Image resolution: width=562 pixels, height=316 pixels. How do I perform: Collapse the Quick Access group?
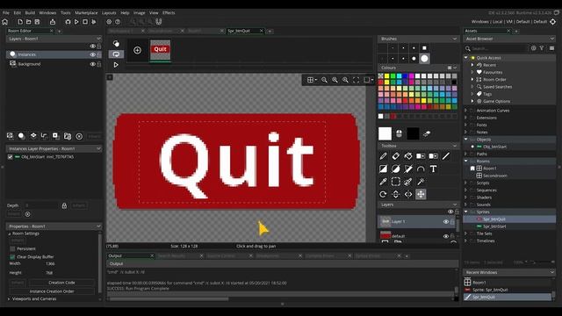pyautogui.click(x=466, y=58)
